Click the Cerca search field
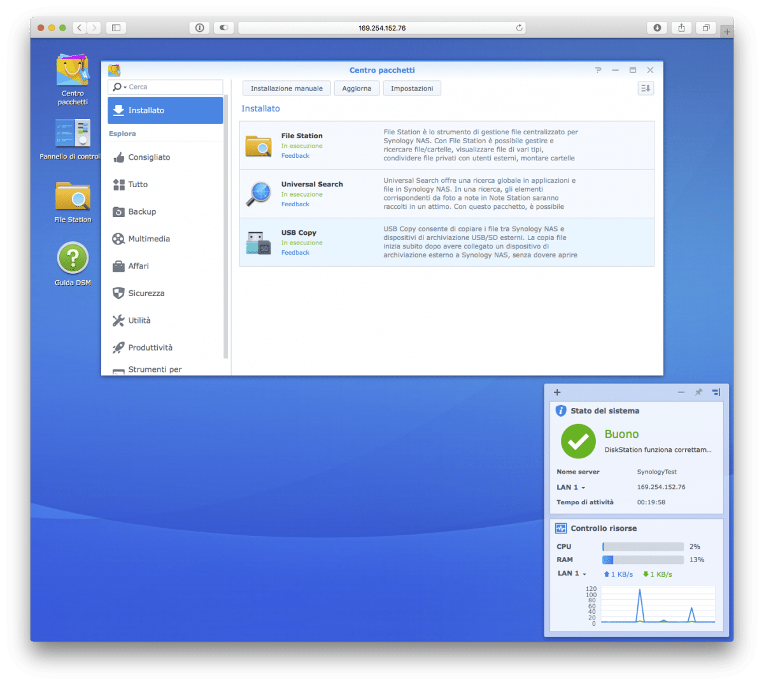This screenshot has width=764, height=685. click(173, 87)
